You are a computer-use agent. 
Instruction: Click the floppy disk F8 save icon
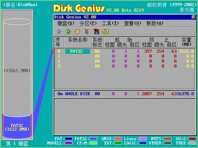pos(96,32)
